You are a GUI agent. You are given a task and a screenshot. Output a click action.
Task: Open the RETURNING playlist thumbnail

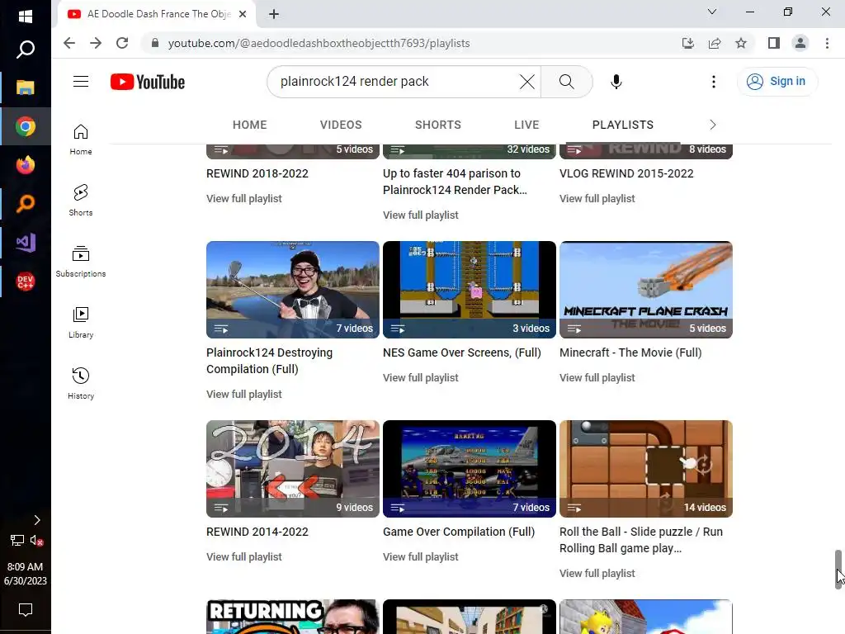point(293,617)
